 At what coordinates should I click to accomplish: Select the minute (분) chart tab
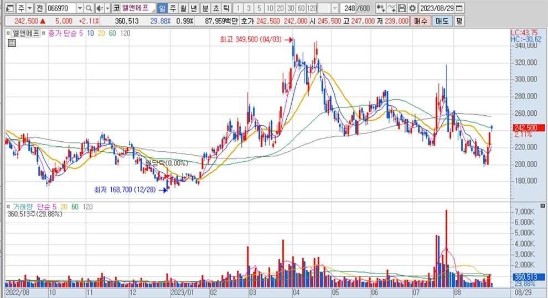(x=205, y=8)
